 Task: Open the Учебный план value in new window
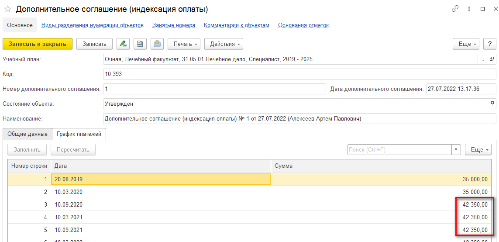[x=492, y=59]
